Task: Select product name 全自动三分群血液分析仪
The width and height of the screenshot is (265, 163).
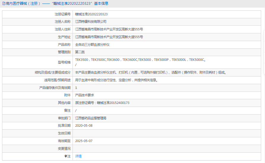Action: (x=92, y=45)
